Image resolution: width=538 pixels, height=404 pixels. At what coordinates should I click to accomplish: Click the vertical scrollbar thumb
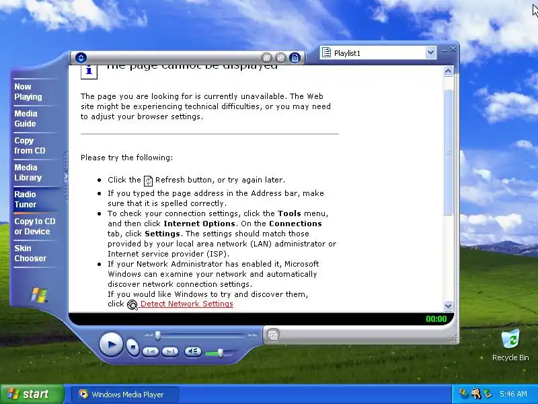(448, 152)
